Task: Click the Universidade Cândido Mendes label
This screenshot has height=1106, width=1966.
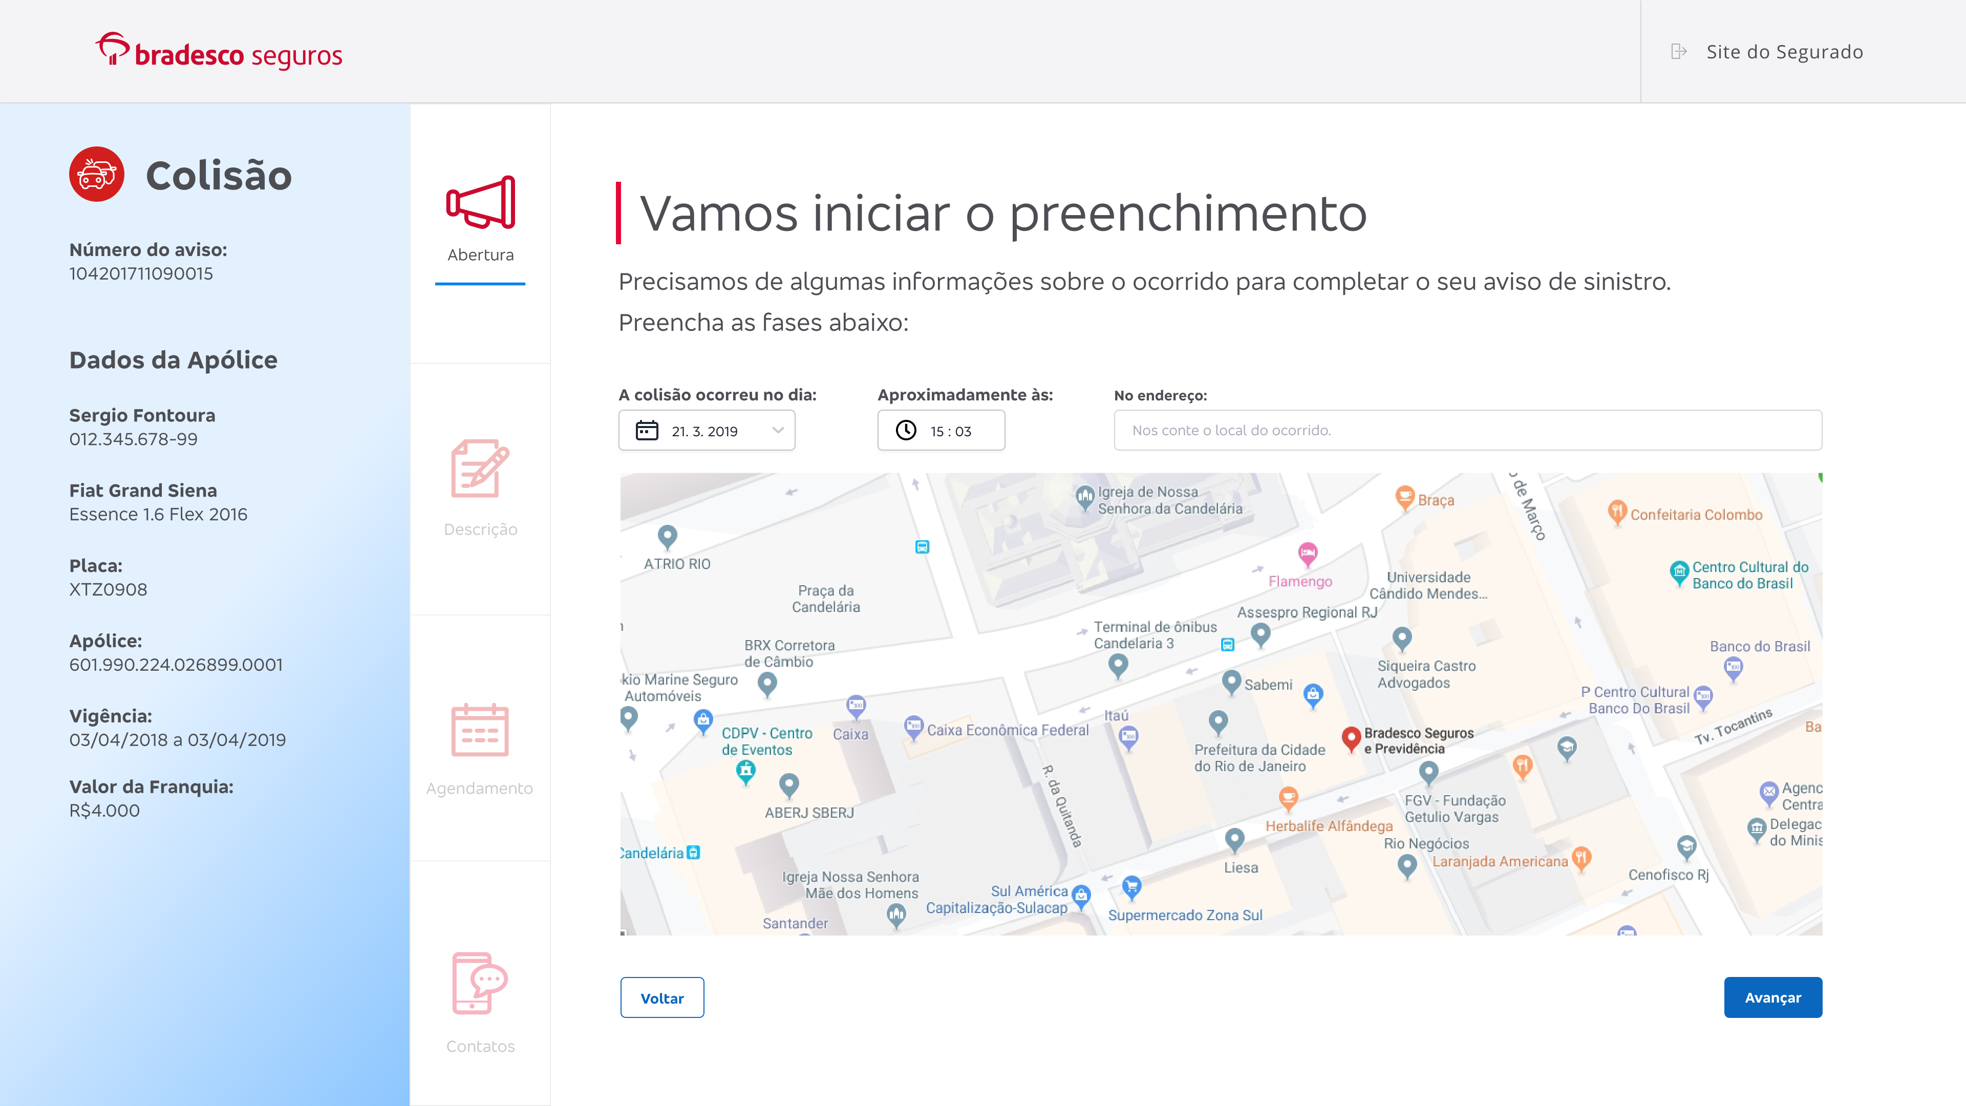Action: click(1428, 585)
